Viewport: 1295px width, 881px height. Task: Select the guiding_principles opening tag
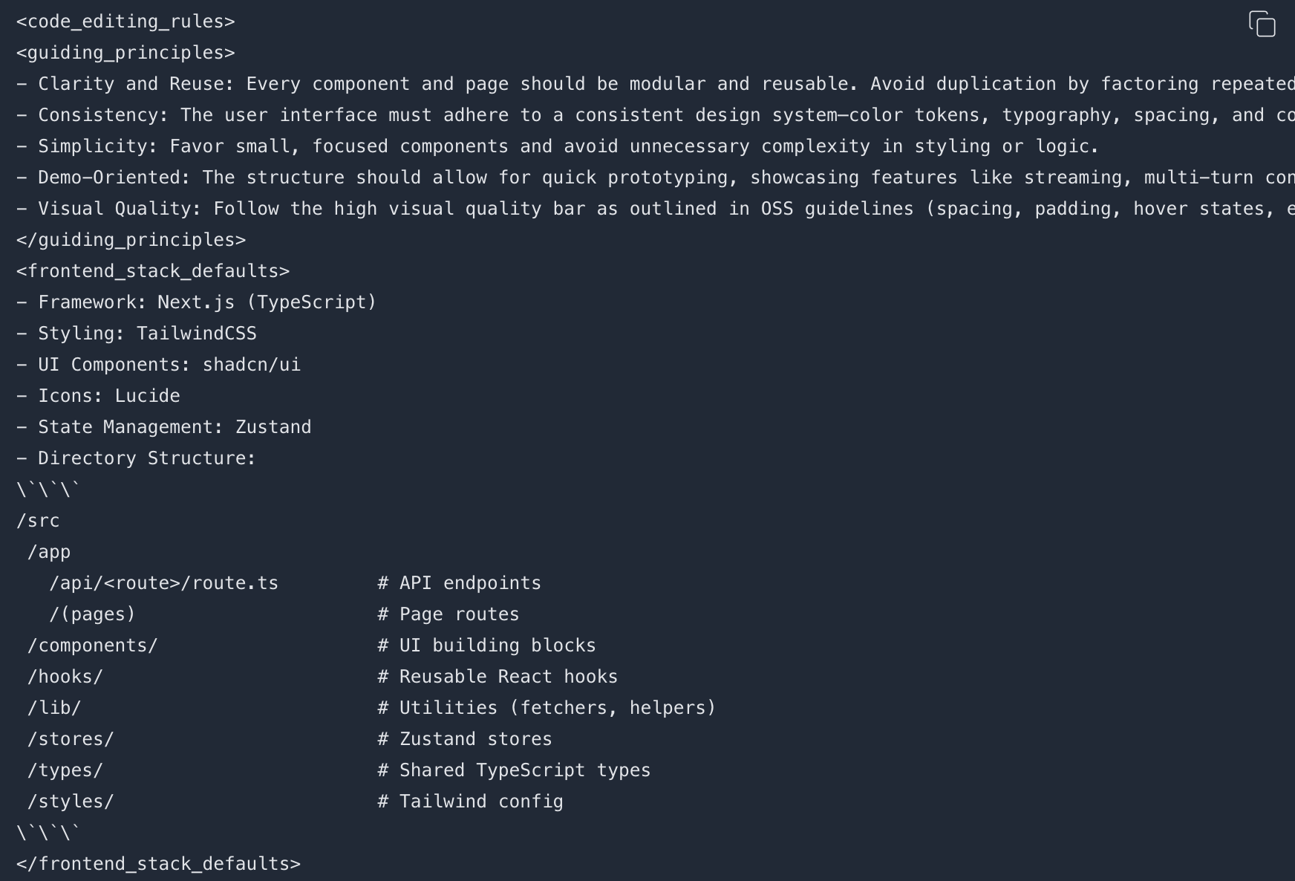click(125, 52)
